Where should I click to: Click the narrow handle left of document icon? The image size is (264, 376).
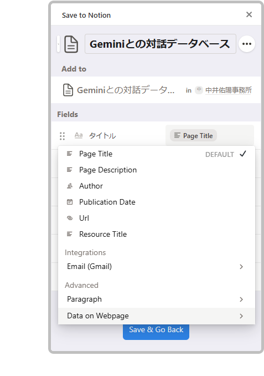tap(58, 44)
